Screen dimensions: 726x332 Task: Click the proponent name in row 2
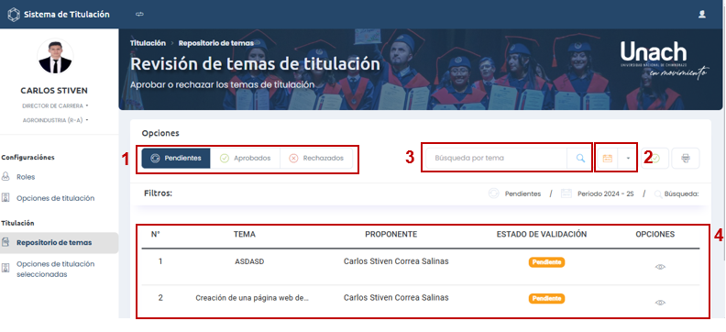[396, 298]
